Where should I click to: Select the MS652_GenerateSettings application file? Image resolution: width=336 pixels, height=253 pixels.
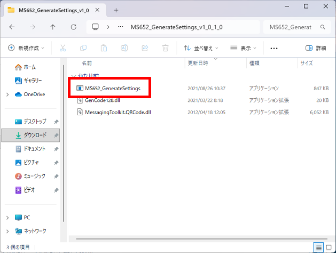[x=112, y=88]
